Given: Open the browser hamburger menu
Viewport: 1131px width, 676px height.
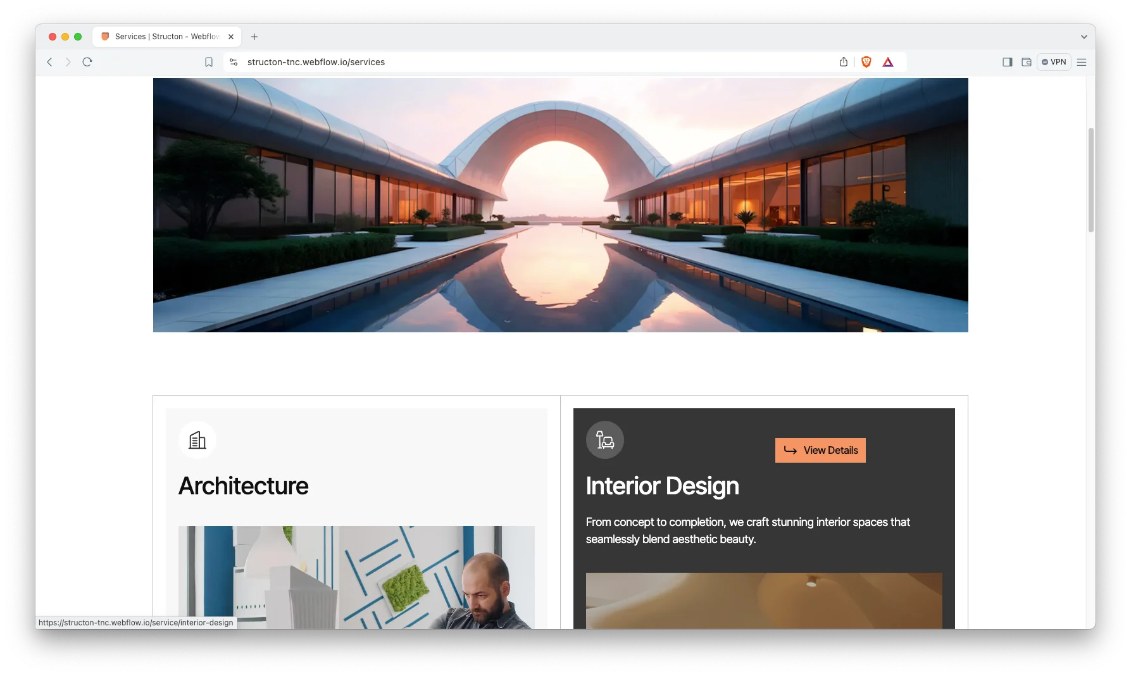Looking at the screenshot, I should [1082, 62].
